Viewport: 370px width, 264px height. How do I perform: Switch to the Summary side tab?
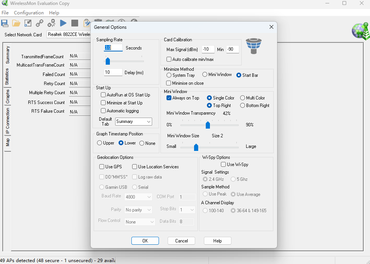click(8, 55)
